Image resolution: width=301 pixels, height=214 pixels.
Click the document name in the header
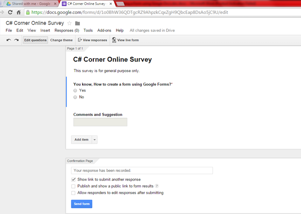pos(35,23)
